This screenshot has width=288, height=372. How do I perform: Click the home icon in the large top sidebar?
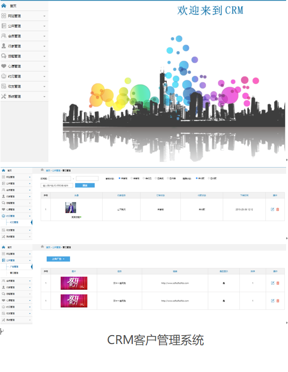click(x=4, y=6)
